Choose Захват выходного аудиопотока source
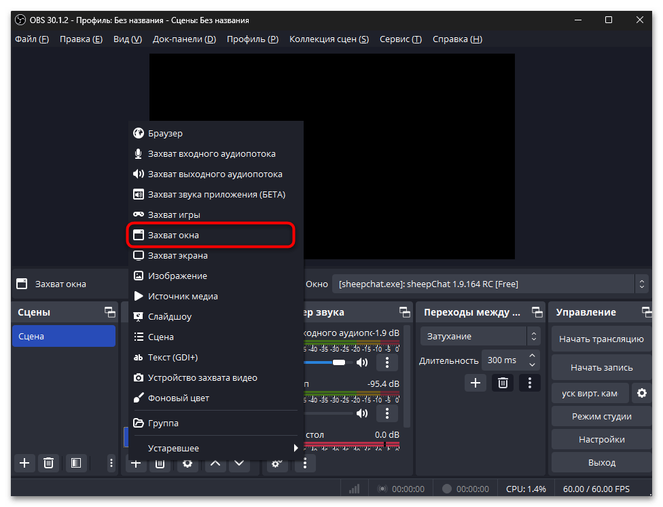 coord(216,174)
